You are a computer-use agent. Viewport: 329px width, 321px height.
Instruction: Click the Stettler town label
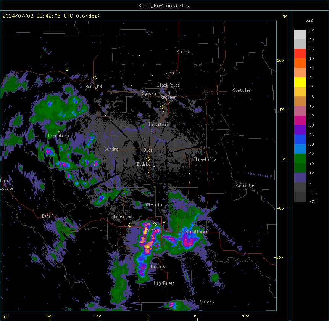pyautogui.click(x=242, y=90)
